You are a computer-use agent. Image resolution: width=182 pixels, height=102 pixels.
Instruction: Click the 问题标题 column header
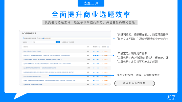(26, 47)
